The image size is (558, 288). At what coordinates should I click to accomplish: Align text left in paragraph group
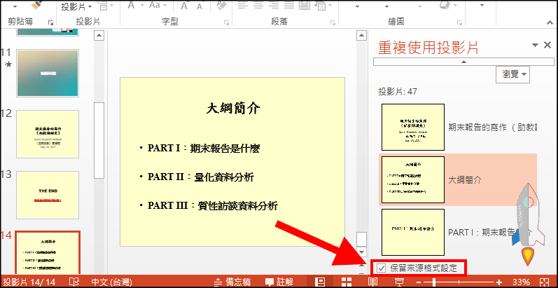tap(242, 5)
